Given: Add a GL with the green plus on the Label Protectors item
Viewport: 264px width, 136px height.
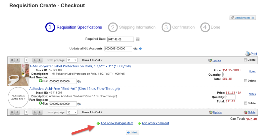Looking at the screenshot, I should [41, 81].
